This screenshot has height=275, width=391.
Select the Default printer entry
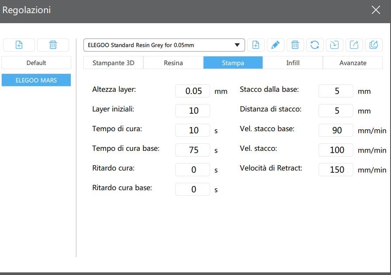(36, 63)
